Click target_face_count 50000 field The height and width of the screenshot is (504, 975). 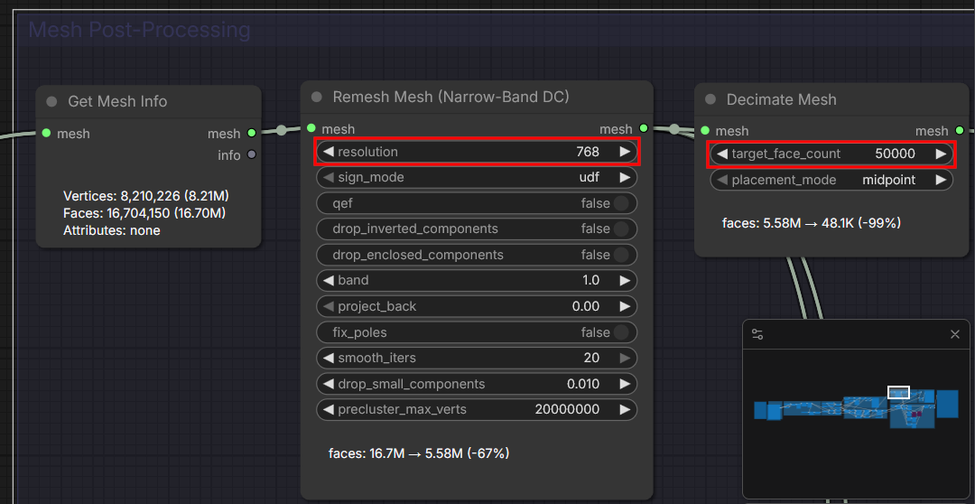832,154
